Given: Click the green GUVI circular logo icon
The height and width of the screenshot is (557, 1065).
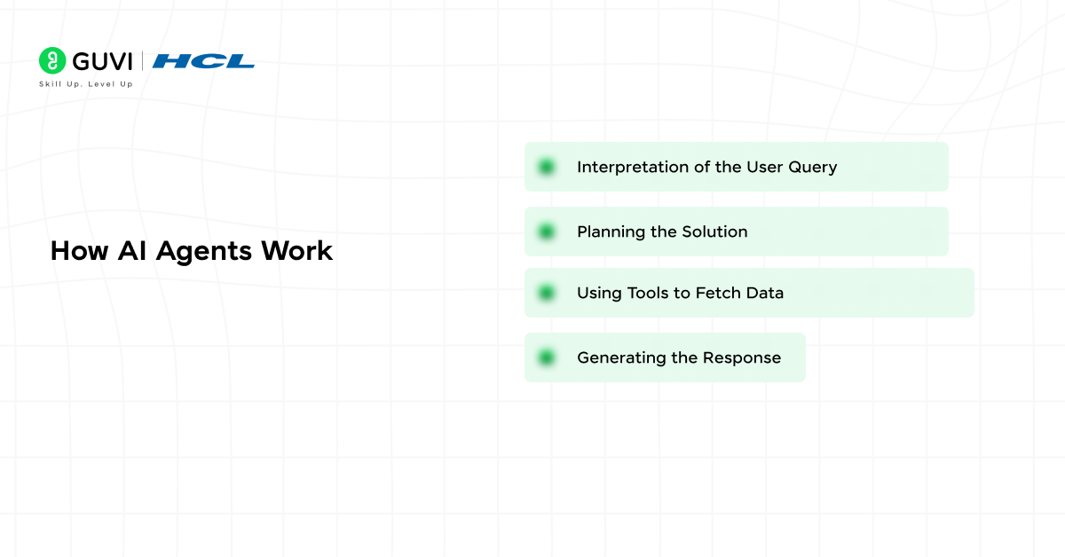Looking at the screenshot, I should (x=52, y=60).
